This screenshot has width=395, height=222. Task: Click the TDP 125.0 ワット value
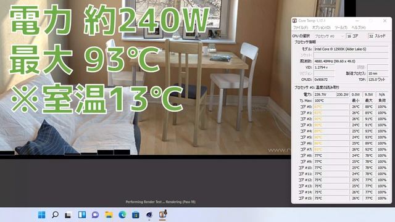tap(378, 80)
